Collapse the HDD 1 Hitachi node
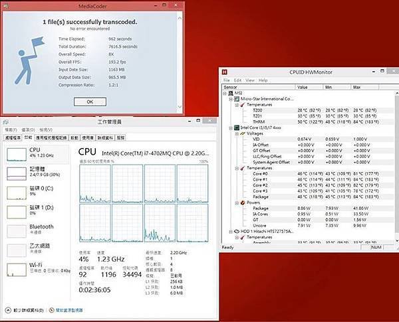The width and height of the screenshot is (399, 322). click(231, 232)
